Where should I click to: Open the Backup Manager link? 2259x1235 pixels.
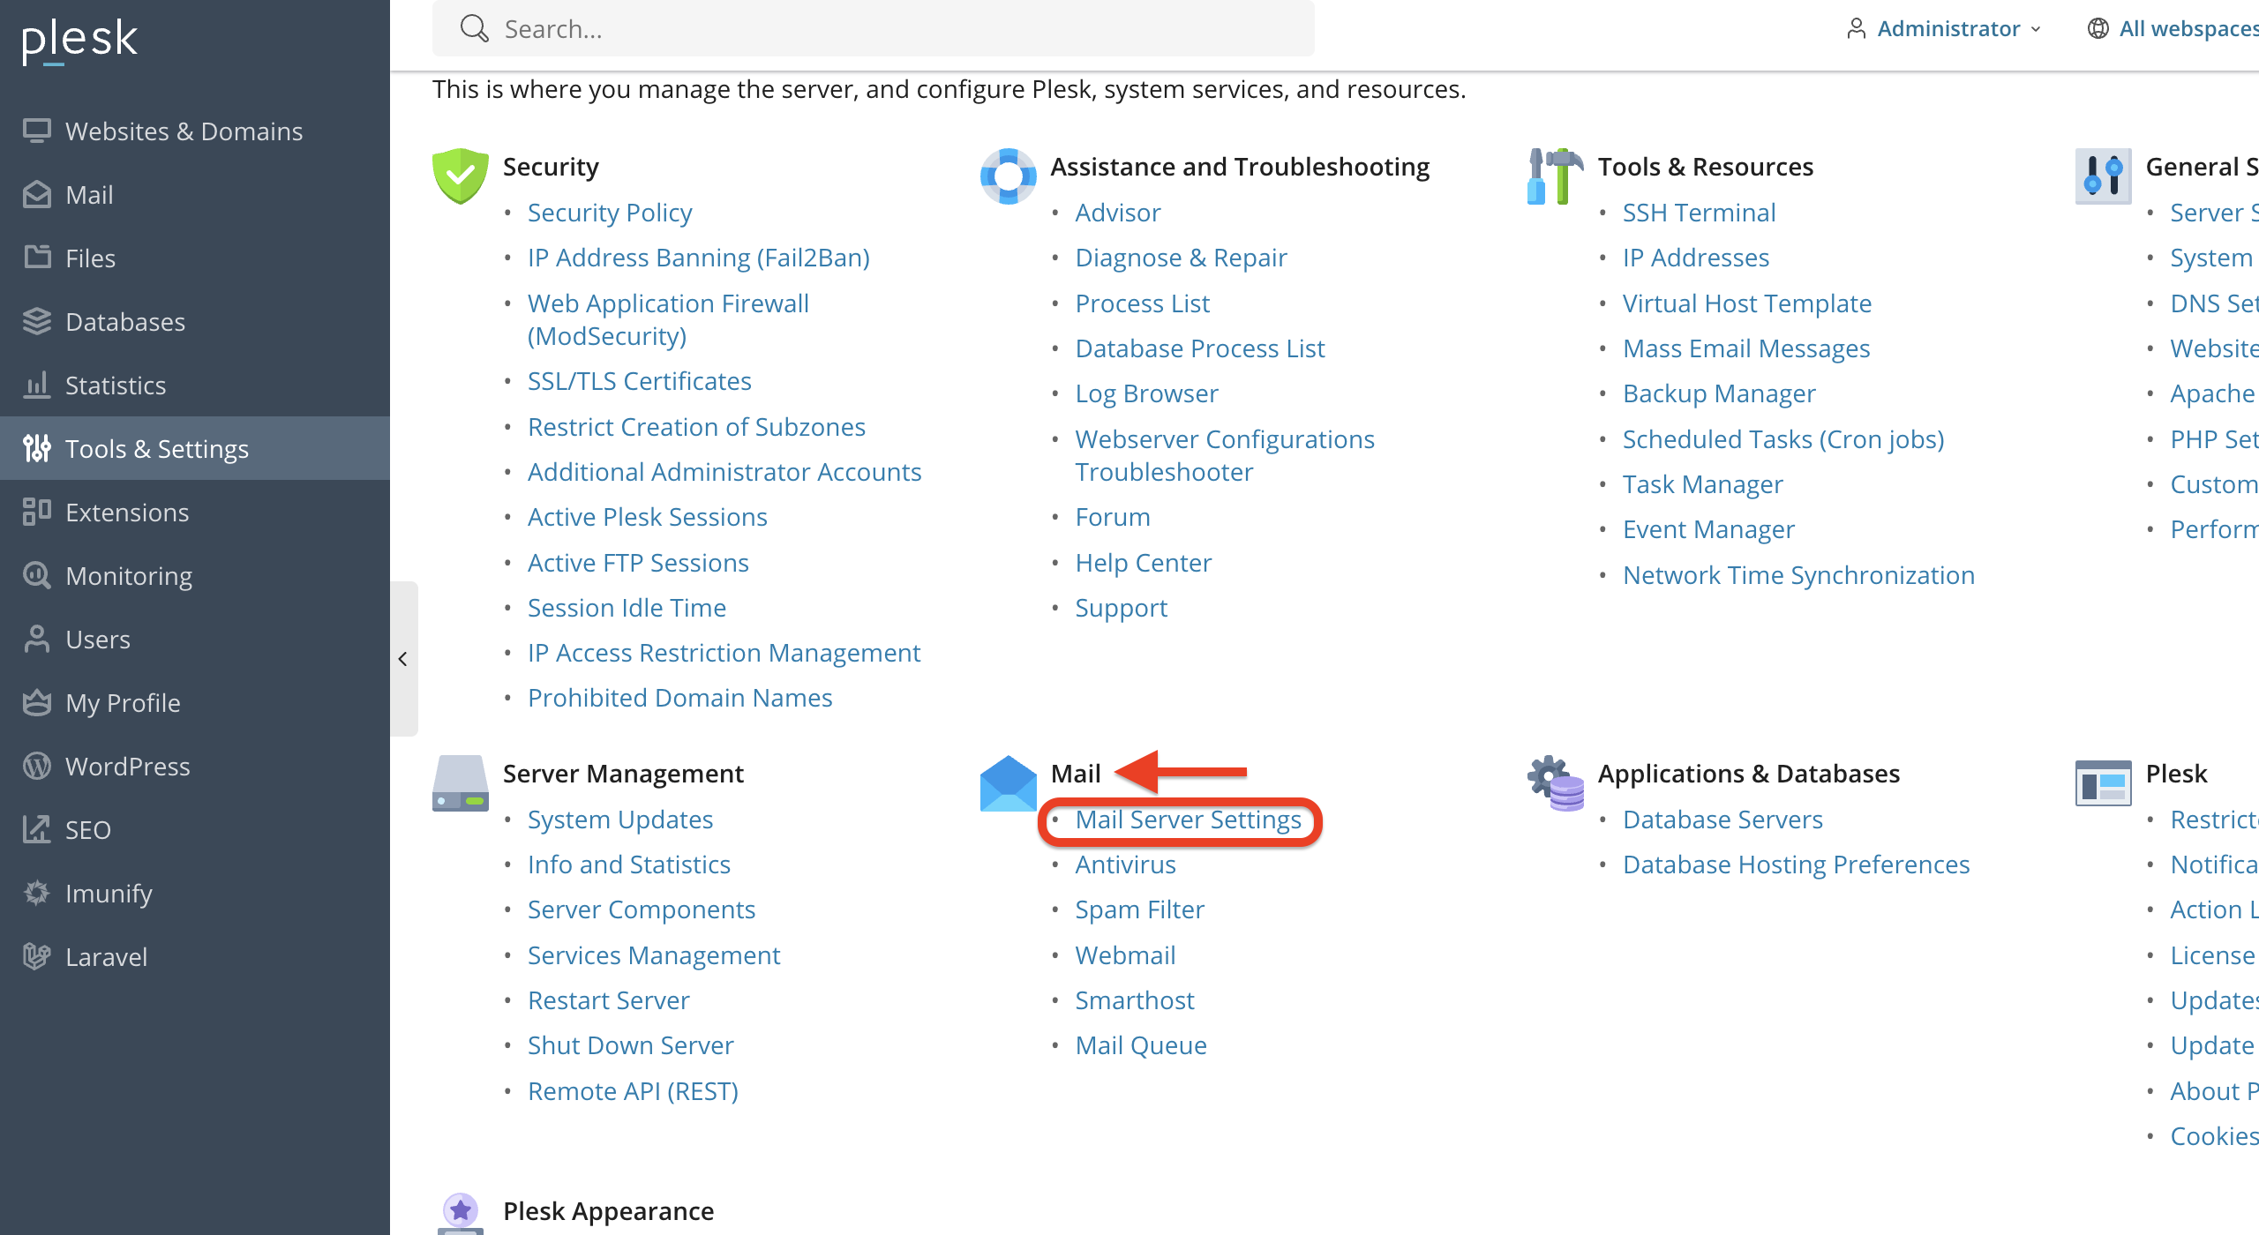(x=1719, y=393)
